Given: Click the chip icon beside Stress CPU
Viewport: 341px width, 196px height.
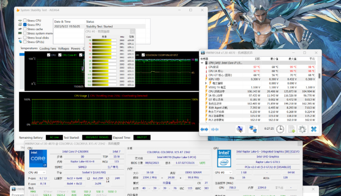Looking at the screenshot, I should 20,21.
